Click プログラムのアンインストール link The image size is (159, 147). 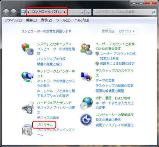point(56,132)
